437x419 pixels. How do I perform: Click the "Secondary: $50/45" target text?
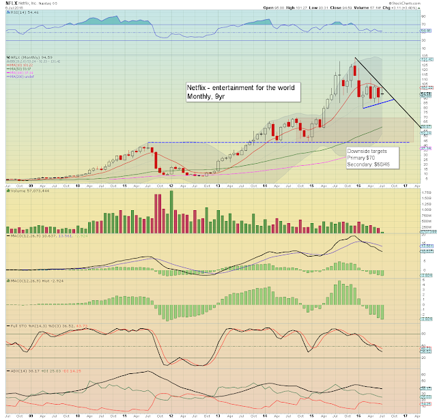point(369,164)
